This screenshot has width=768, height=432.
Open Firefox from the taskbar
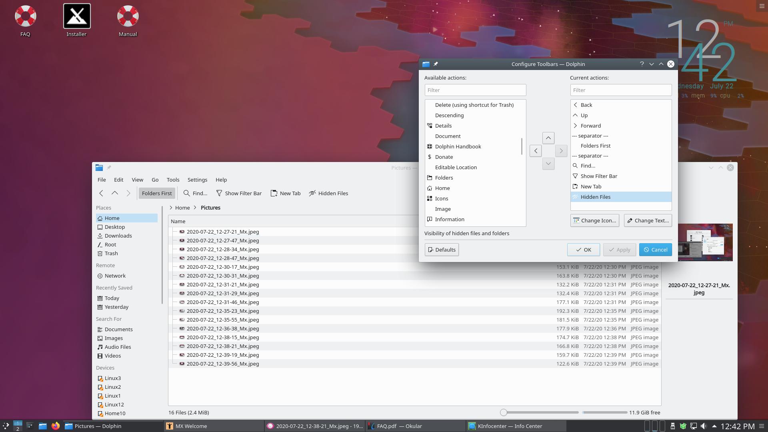(x=56, y=426)
